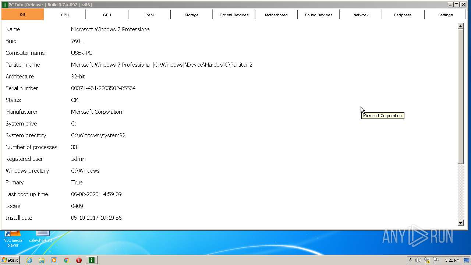Click the volume speaker tray icon

418,260
